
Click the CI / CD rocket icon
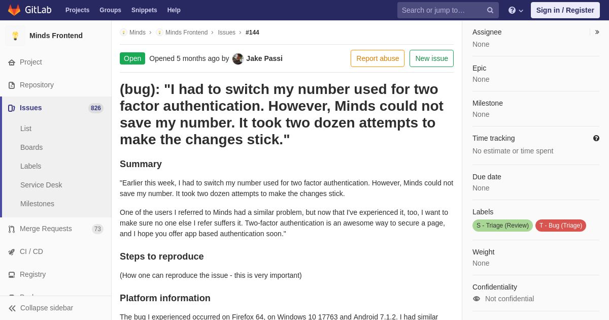click(12, 252)
